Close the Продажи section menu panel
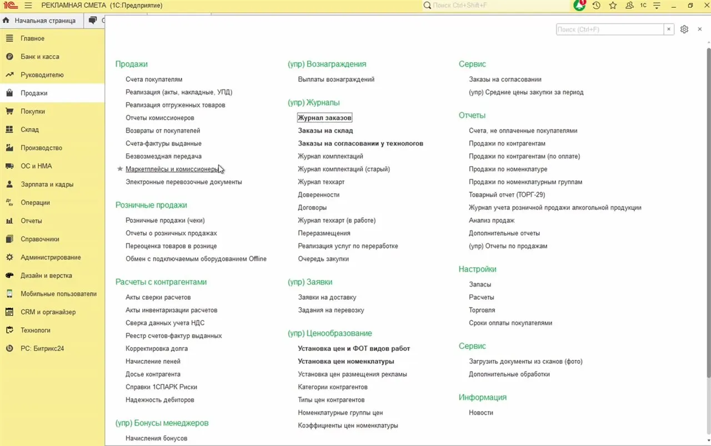This screenshot has width=711, height=446. tap(700, 29)
